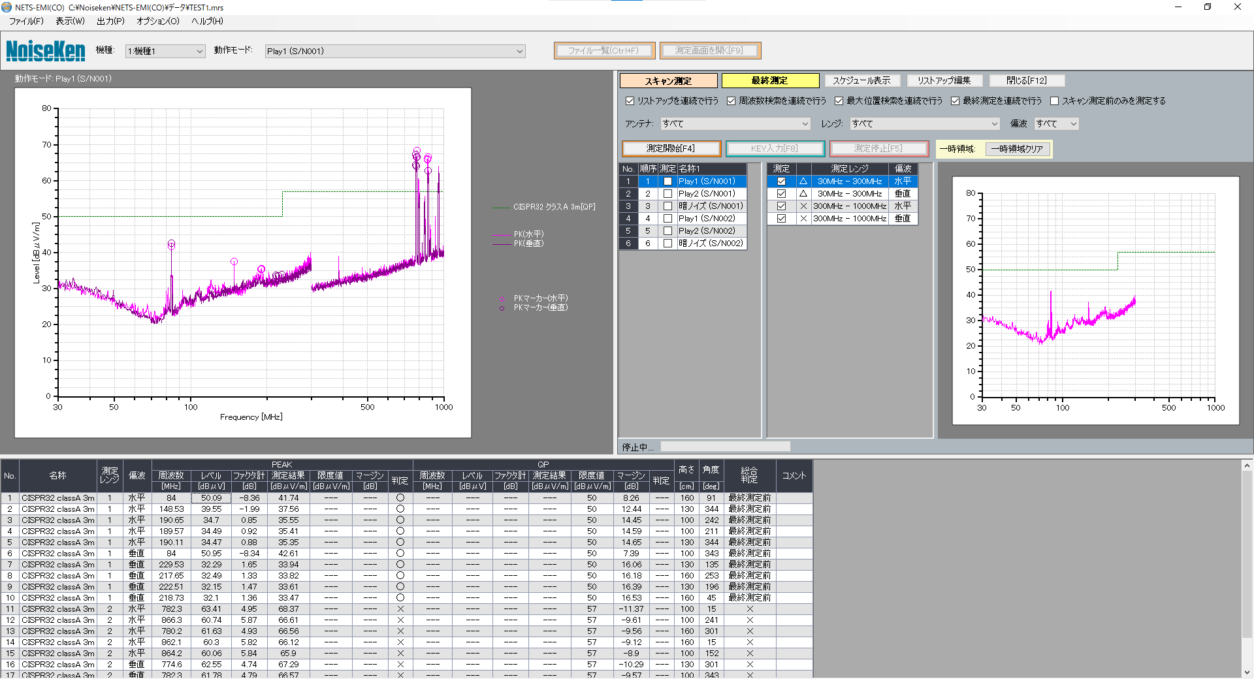Screen dimensions: 1254x679
Task: Enable スキャン測定前のみを測定する checkbox
Action: pyautogui.click(x=1054, y=101)
